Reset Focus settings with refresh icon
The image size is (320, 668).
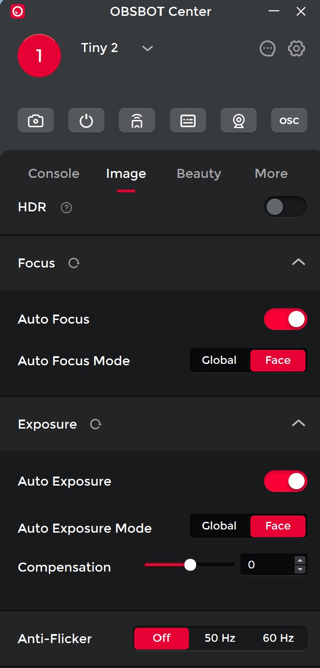pos(74,263)
